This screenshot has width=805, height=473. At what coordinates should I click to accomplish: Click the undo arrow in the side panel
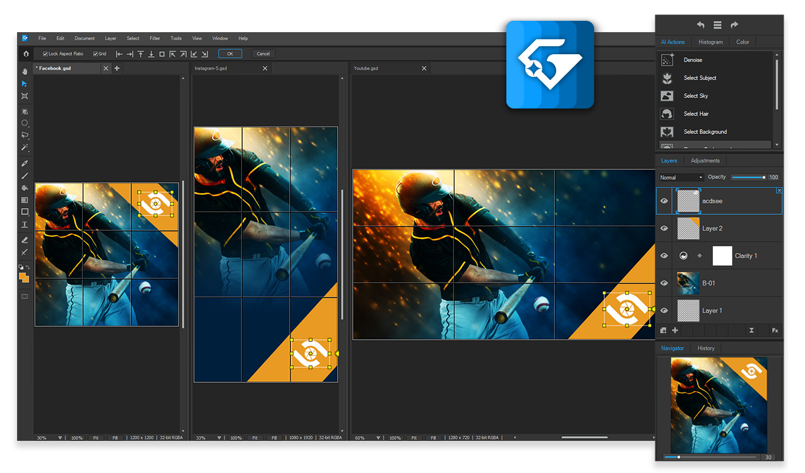[701, 25]
